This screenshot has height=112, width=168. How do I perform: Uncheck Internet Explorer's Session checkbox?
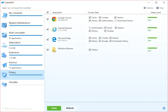point(116,28)
